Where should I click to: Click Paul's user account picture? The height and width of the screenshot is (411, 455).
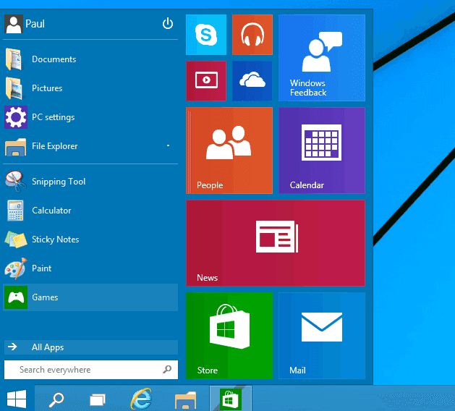point(13,24)
